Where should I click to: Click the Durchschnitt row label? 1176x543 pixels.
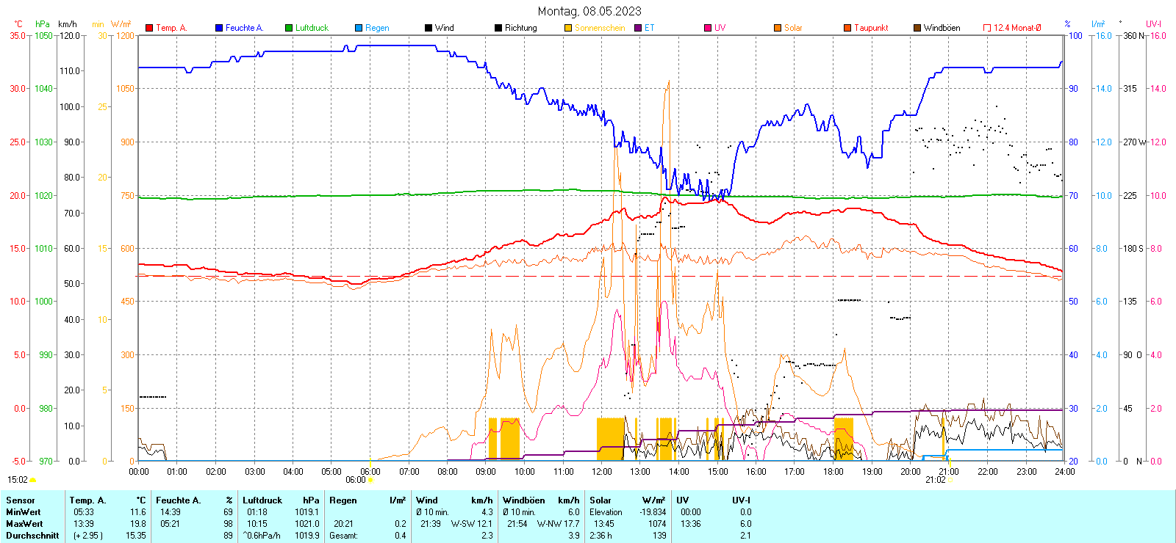[x=32, y=536]
